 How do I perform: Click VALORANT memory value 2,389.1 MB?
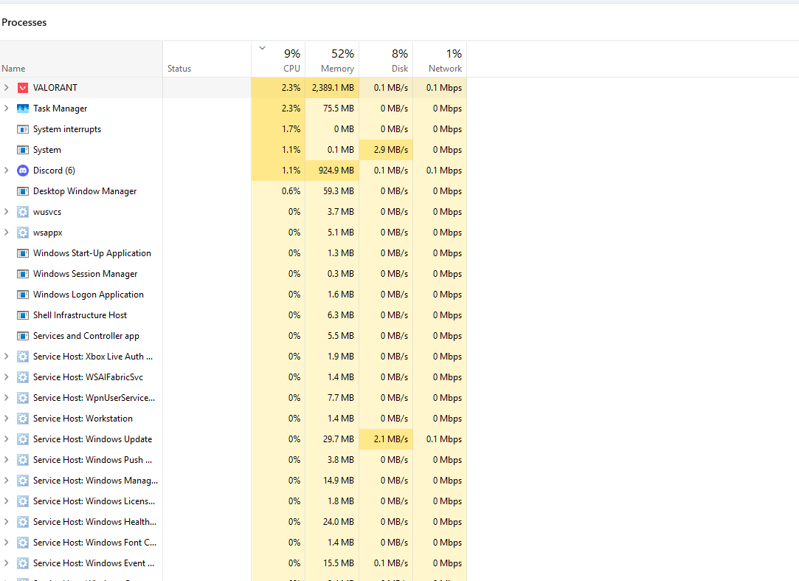[333, 88]
